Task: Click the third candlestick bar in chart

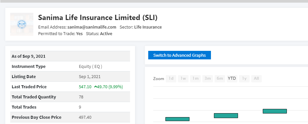Action: tap(275, 111)
